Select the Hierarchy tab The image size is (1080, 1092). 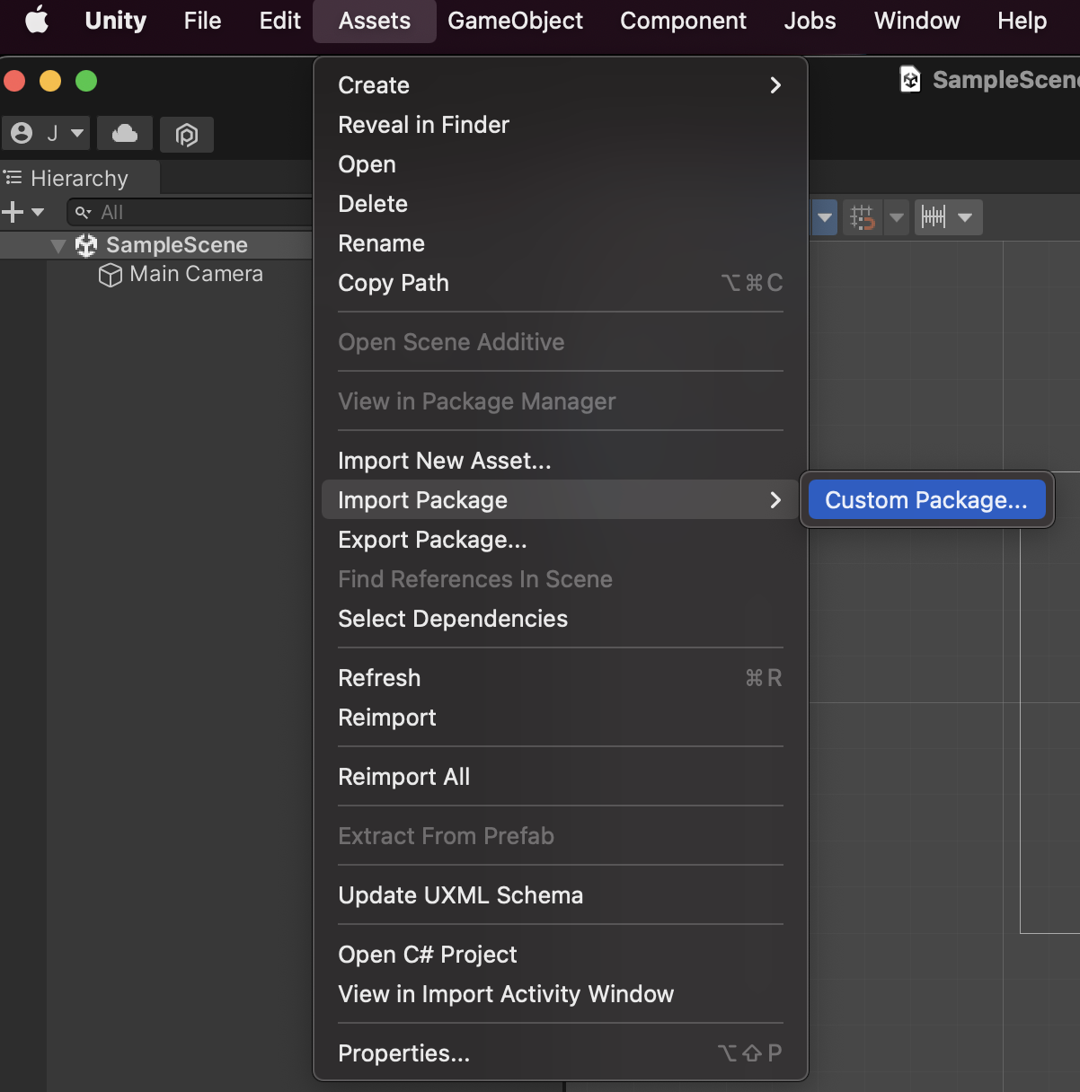click(79, 178)
